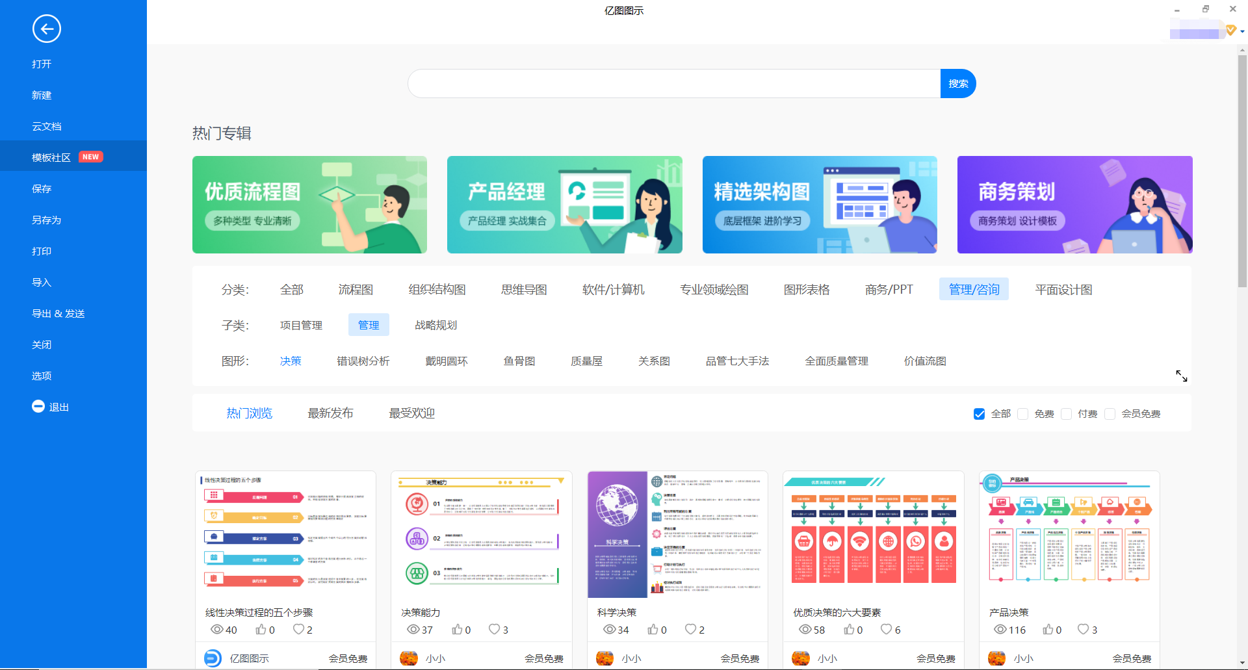Click 小小 avatar under 决策能力 card
This screenshot has height=670, width=1248.
click(x=409, y=658)
